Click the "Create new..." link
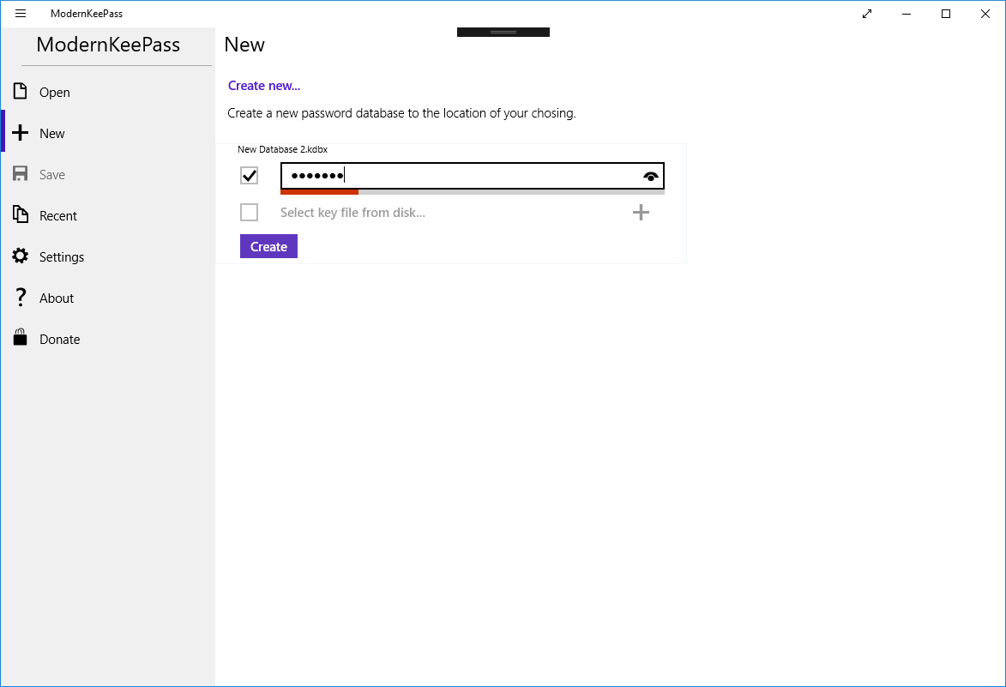Viewport: 1006px width, 687px height. click(264, 86)
